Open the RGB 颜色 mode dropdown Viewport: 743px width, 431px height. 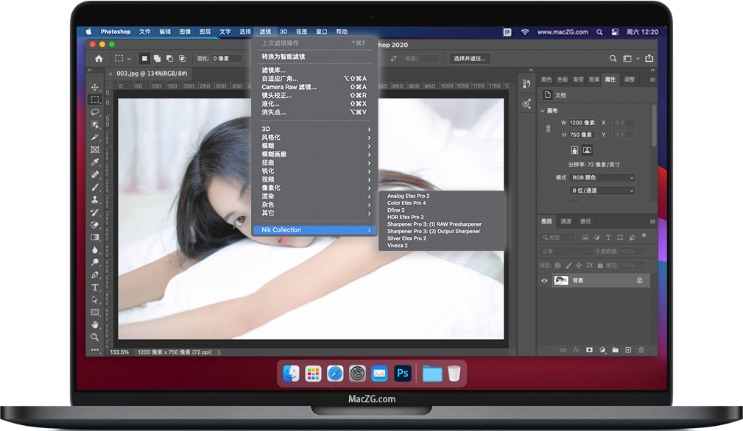pyautogui.click(x=601, y=178)
